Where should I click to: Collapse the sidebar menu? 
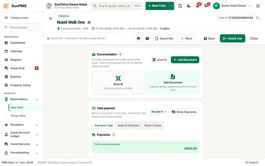click(17, 18)
